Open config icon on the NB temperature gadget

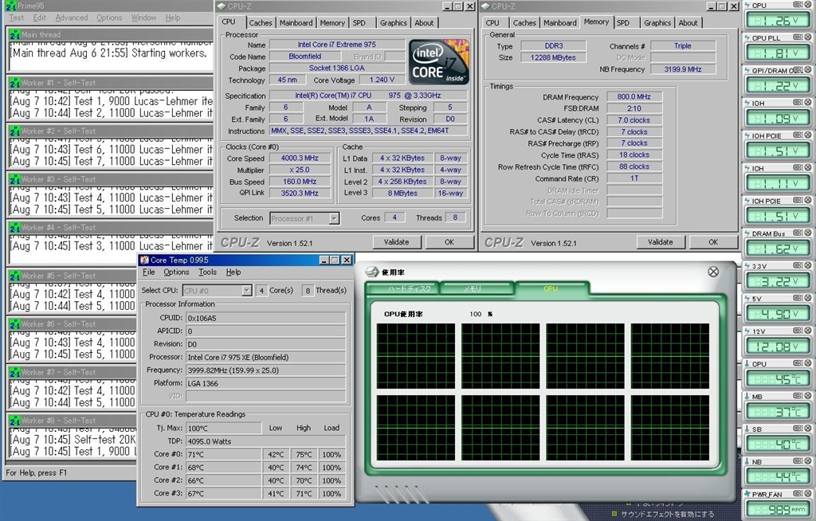[797, 461]
